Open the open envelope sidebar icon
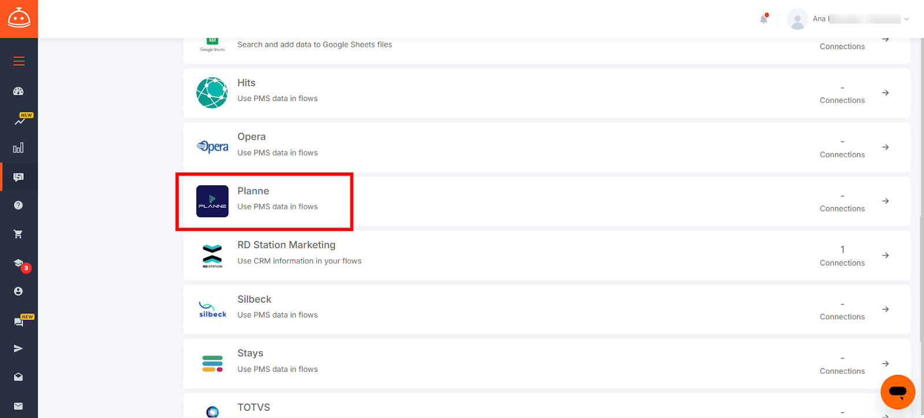The height and width of the screenshot is (418, 924). point(18,377)
